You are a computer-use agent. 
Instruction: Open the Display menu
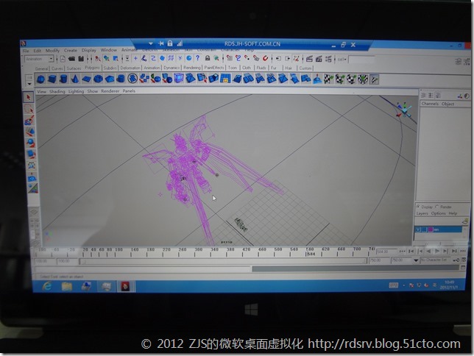(89, 50)
